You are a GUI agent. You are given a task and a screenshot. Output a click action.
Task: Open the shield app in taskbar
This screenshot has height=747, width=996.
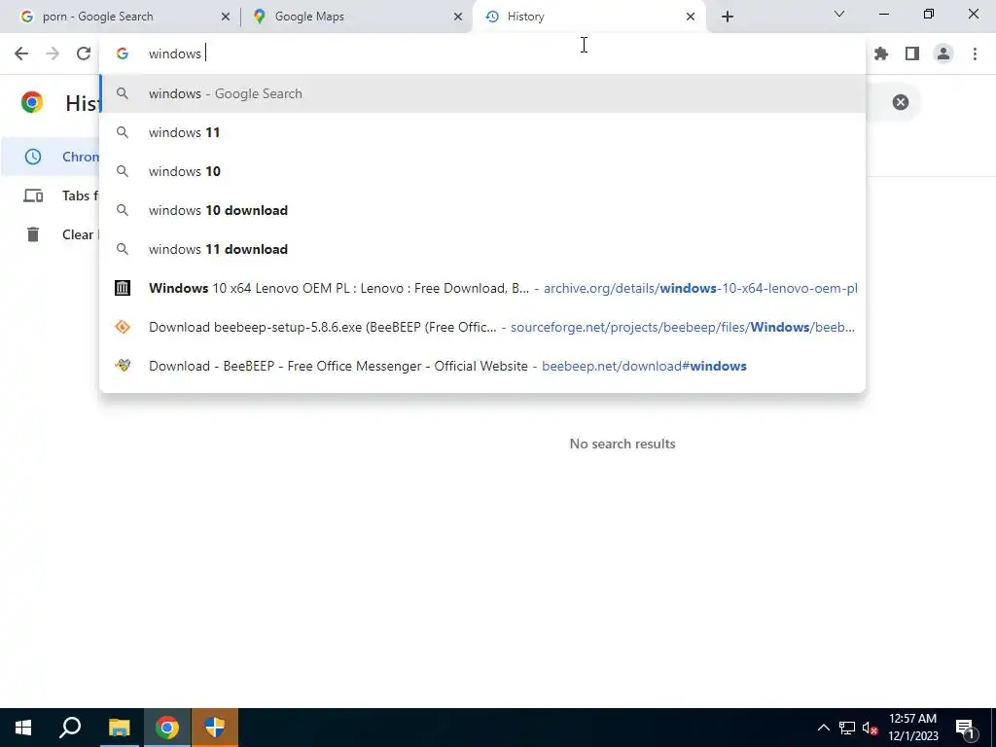[215, 728]
